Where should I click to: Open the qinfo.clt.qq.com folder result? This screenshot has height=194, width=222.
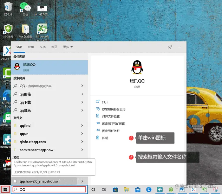44,142
